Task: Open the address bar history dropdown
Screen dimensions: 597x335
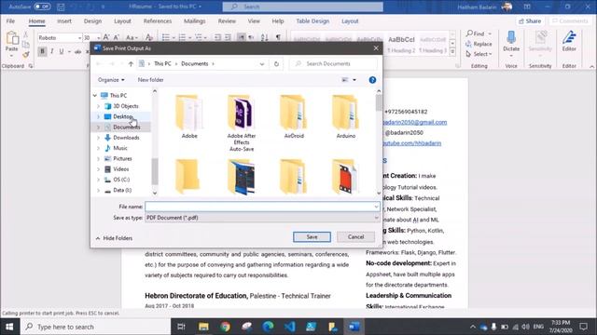Action: point(262,64)
